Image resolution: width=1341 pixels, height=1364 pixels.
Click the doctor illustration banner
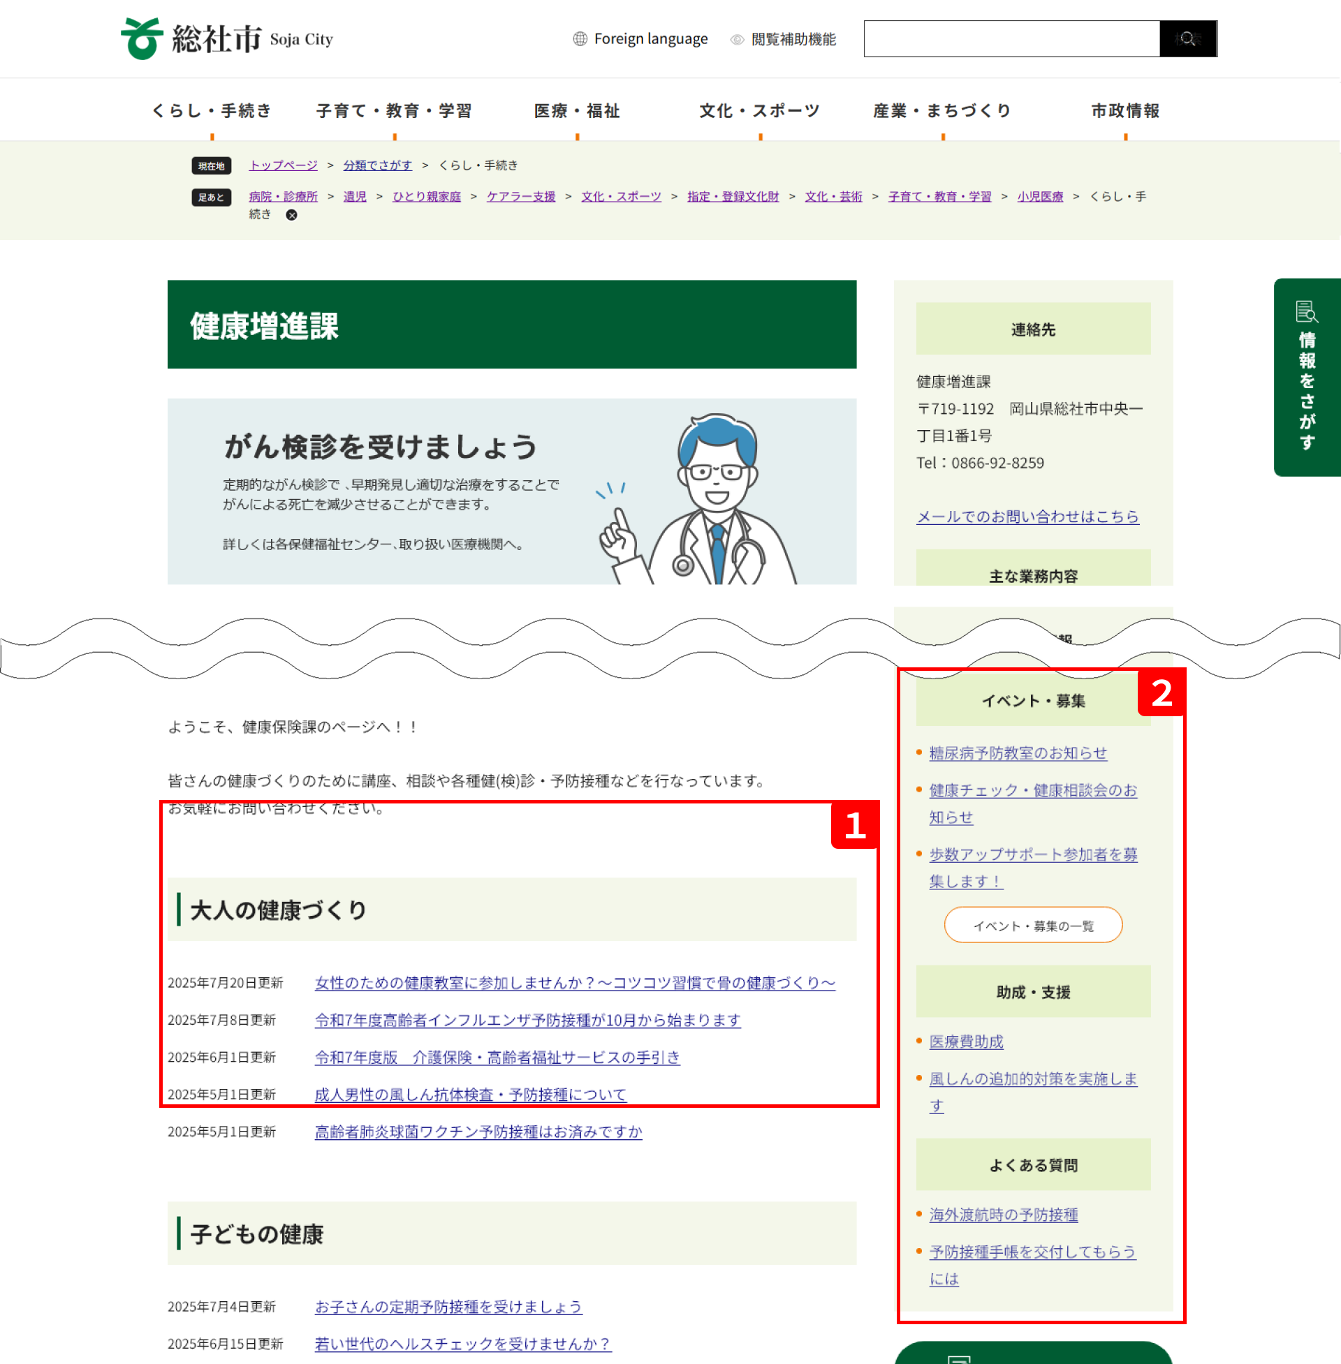tap(511, 491)
